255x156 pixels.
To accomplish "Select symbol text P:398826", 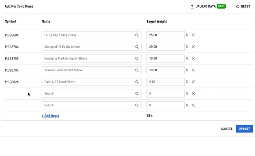I will pyautogui.click(x=12, y=82).
